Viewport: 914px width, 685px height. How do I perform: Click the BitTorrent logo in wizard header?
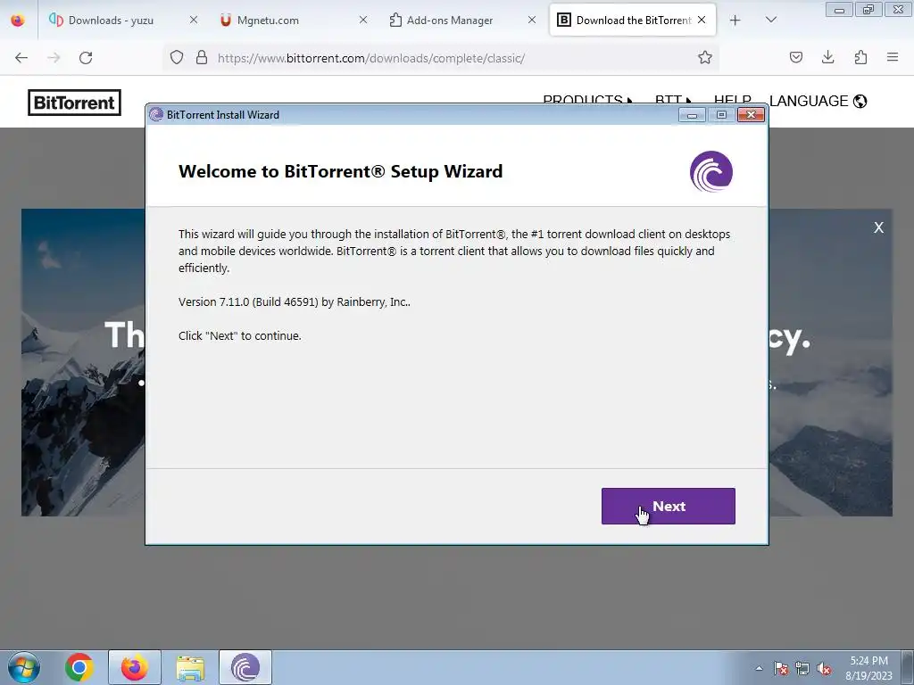711,171
